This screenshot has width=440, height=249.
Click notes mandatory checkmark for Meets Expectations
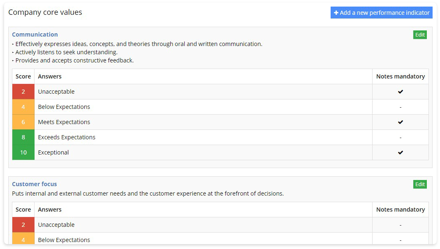click(401, 122)
